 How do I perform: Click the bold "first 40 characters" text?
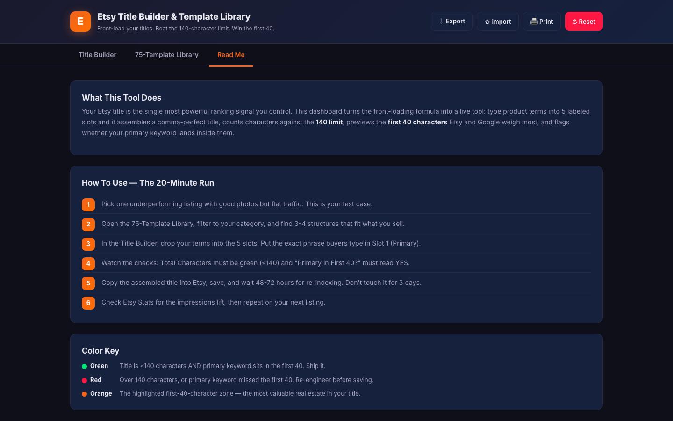417,122
